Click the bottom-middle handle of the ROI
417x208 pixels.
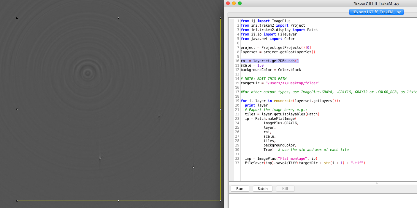point(118,201)
